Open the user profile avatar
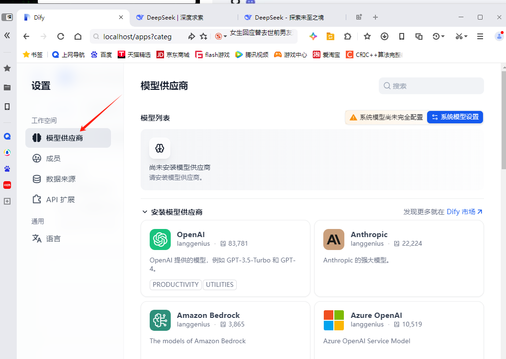 pos(499,36)
